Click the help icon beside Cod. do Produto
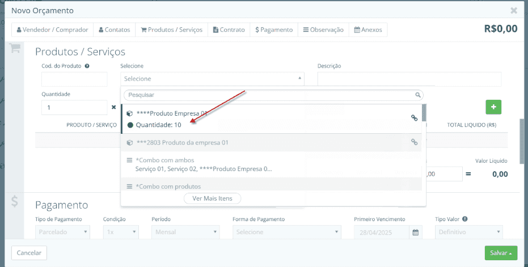 [x=87, y=66]
